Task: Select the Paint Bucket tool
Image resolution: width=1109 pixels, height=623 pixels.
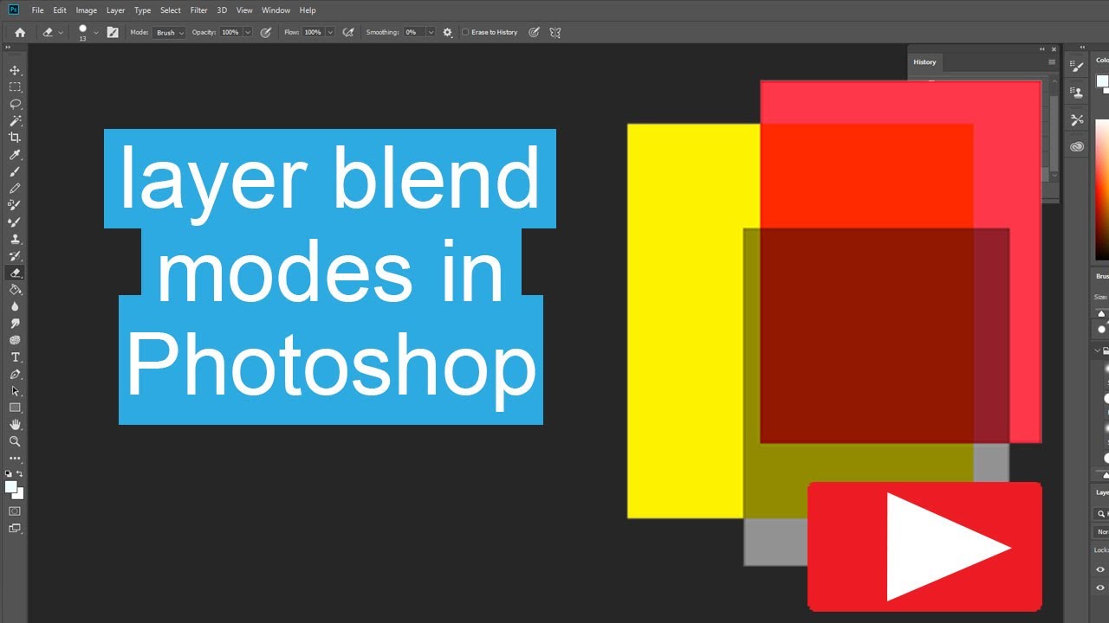Action: point(15,290)
